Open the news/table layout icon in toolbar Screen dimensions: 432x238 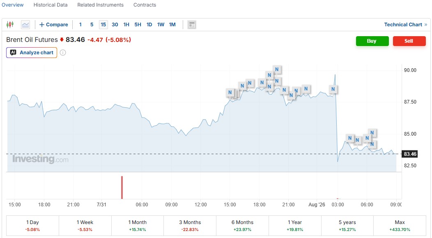click(192, 25)
